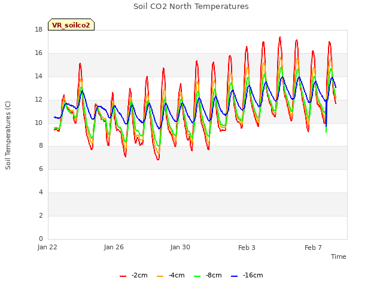This screenshot has width=383, height=287.
Task: Click the Soil Temperatures (C) axis title
Action: point(8,135)
